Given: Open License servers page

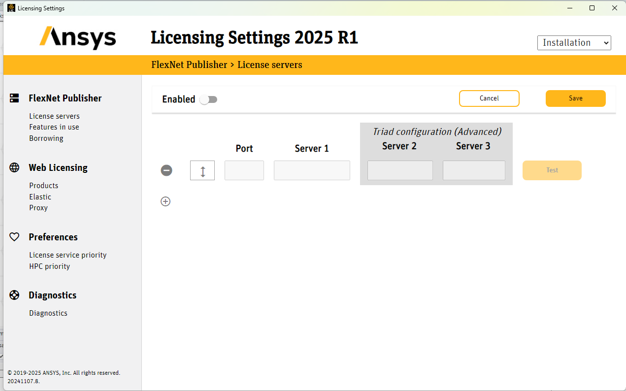Looking at the screenshot, I should pyautogui.click(x=54, y=116).
